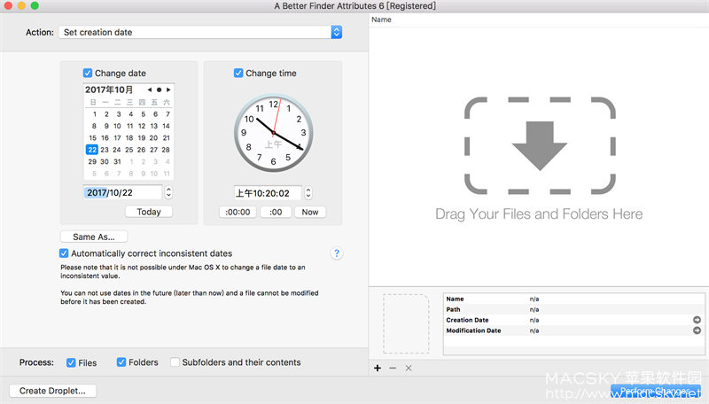Click the Perform Changes button
The width and height of the screenshot is (709, 404).
[x=655, y=391]
